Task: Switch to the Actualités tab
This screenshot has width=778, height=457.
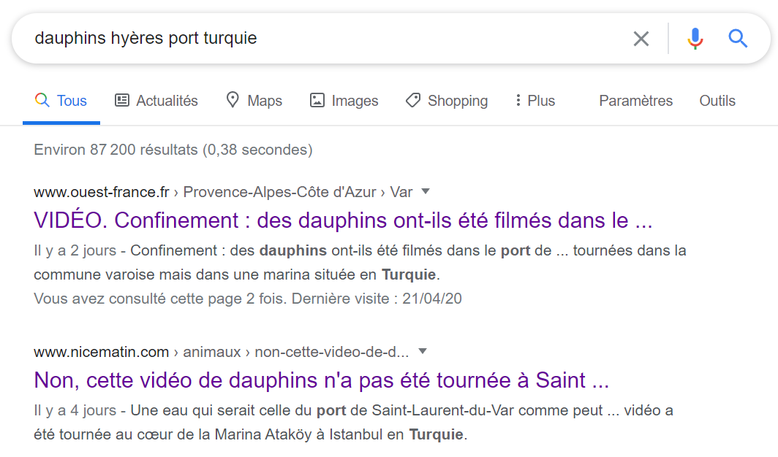Action: click(156, 101)
